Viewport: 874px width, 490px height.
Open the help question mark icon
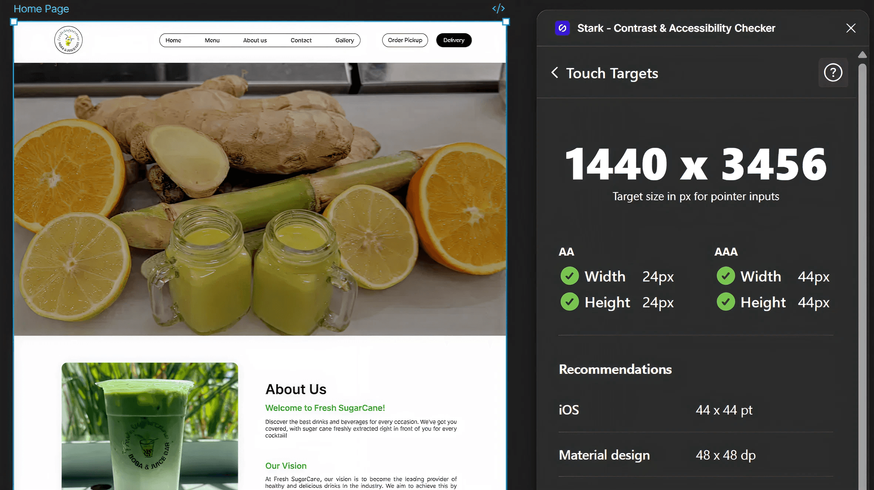pyautogui.click(x=833, y=72)
